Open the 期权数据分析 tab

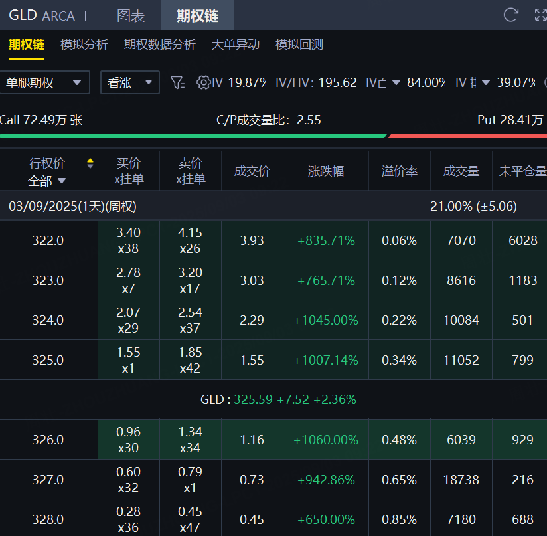159,45
